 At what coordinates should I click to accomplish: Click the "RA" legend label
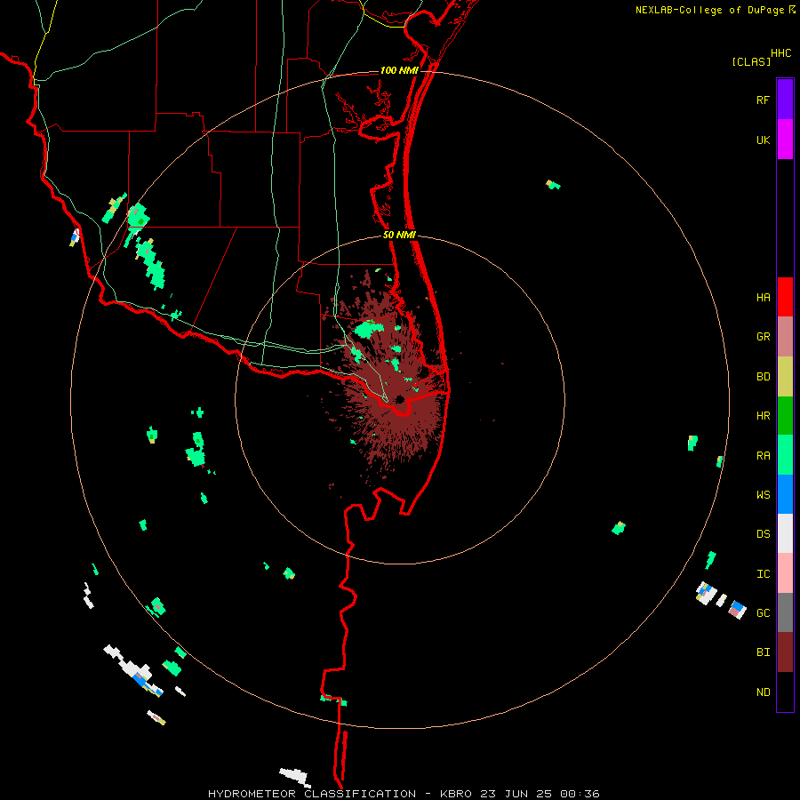[x=763, y=456]
